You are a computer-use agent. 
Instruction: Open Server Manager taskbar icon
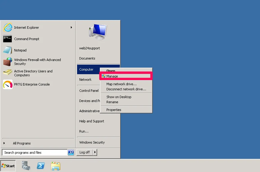[x=26, y=166]
